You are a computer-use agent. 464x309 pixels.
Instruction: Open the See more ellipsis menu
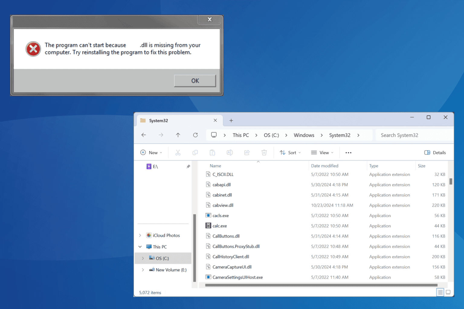(x=348, y=153)
